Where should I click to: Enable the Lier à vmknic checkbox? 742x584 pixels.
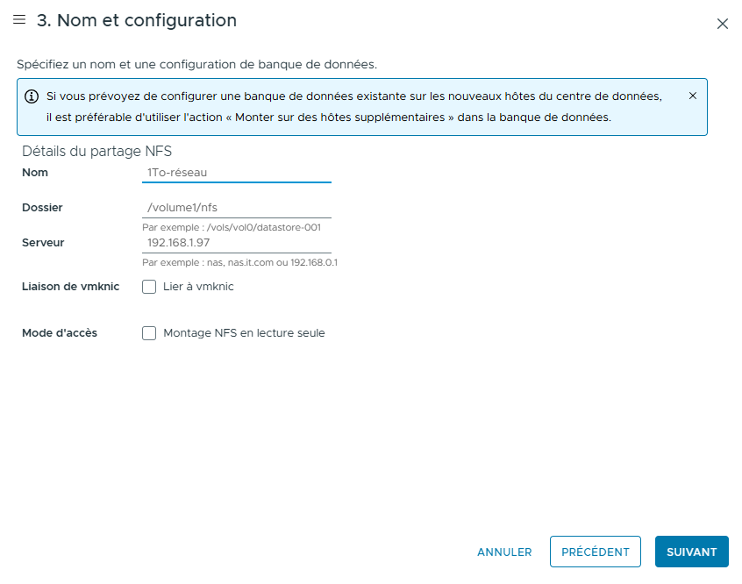pos(149,287)
